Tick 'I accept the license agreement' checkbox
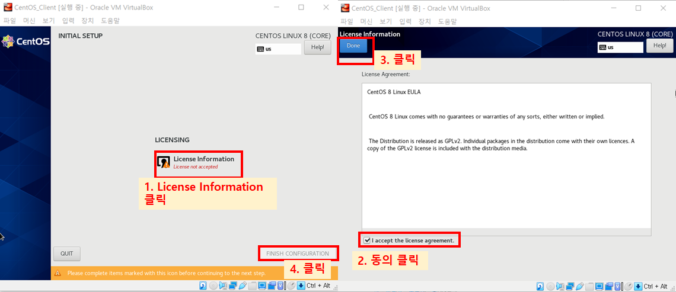 click(367, 240)
